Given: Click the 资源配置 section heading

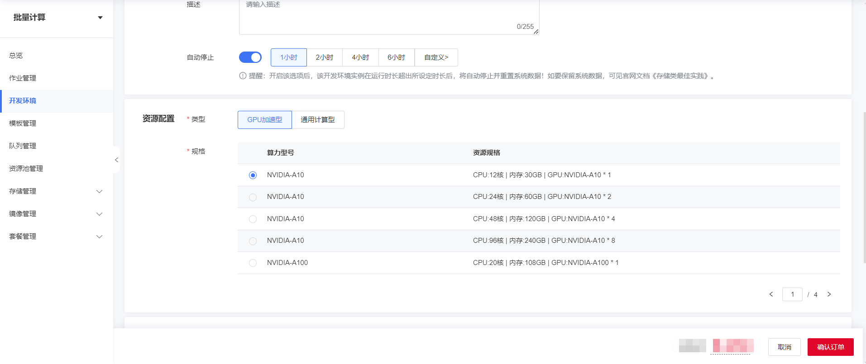Looking at the screenshot, I should tap(158, 118).
